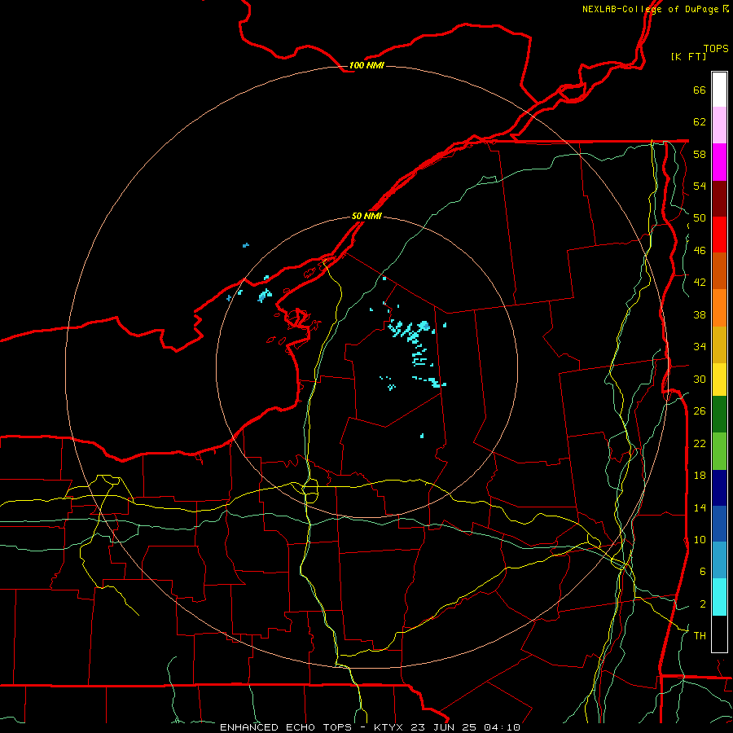Click the TH legend threshold label
This screenshot has width=733, height=733.
click(700, 636)
